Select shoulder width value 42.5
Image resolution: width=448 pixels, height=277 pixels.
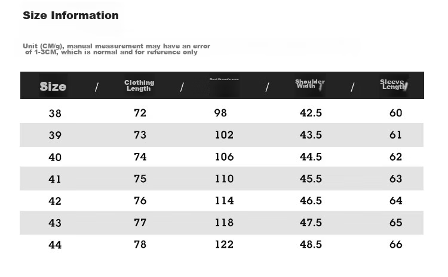(x=311, y=113)
